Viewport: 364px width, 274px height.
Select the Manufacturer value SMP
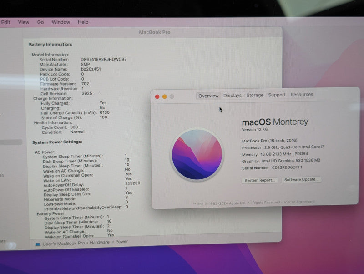85,64
